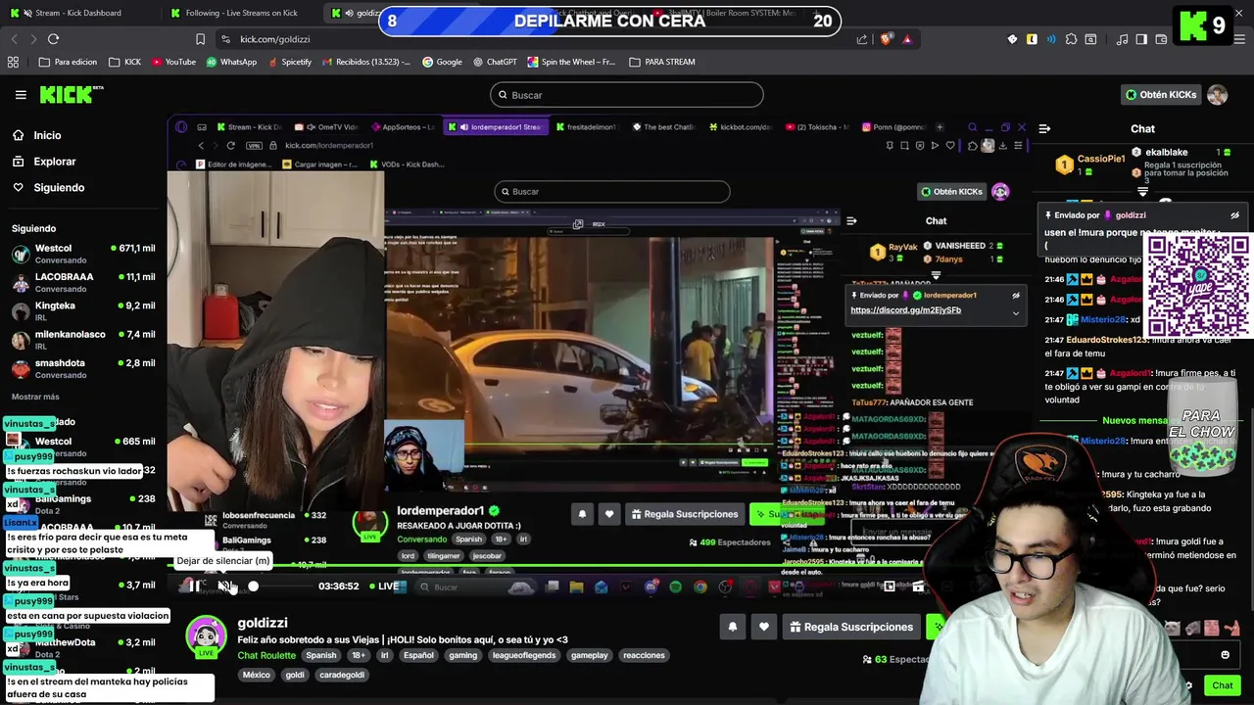Open goldizzi's channel avatar
The width and height of the screenshot is (1254, 705).
click(x=206, y=636)
